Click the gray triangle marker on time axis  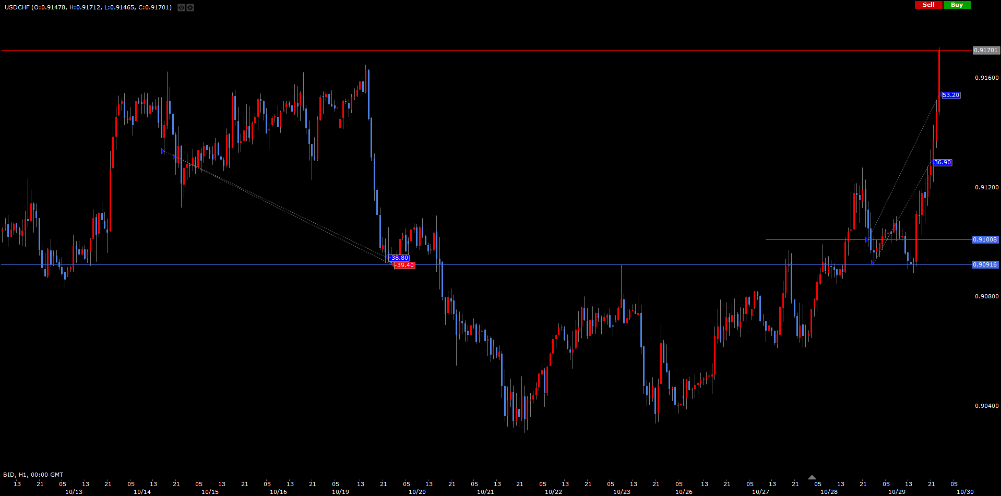812,477
